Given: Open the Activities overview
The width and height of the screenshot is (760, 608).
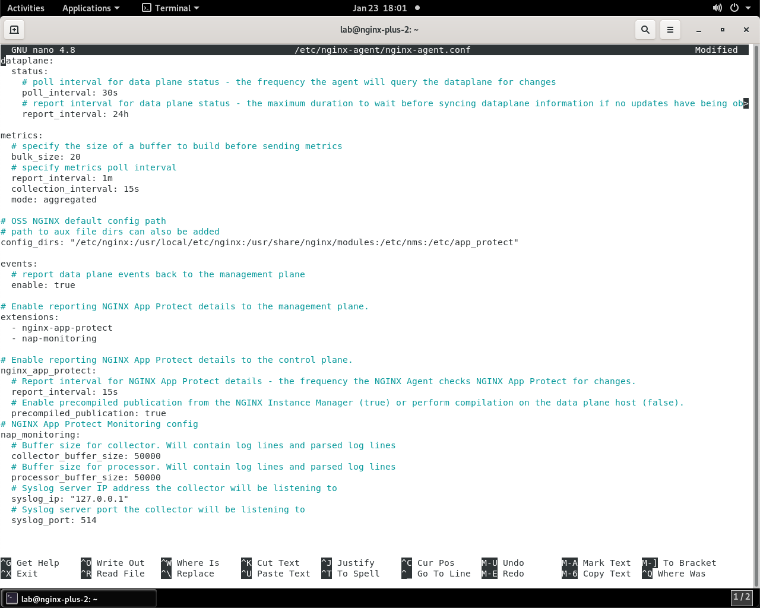Looking at the screenshot, I should coord(26,8).
